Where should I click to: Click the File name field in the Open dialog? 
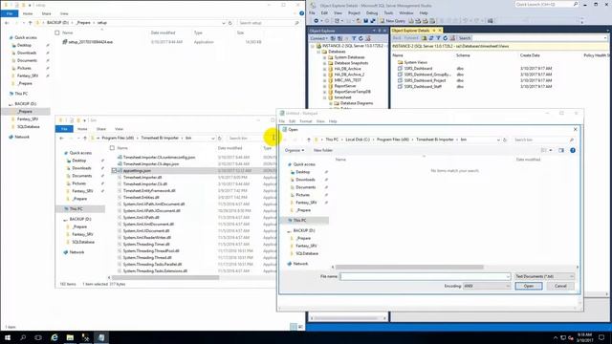(x=425, y=276)
